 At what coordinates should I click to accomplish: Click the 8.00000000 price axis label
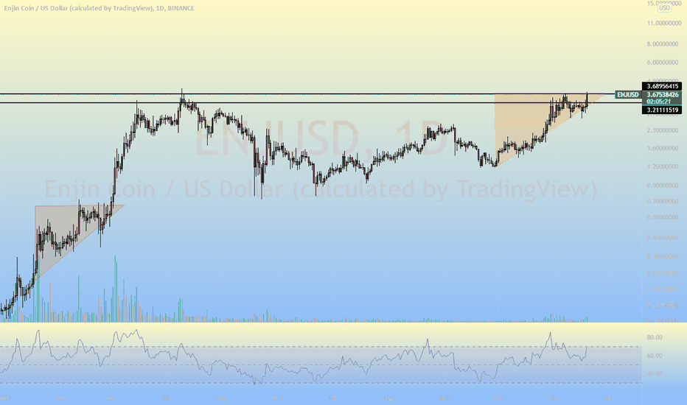point(663,43)
